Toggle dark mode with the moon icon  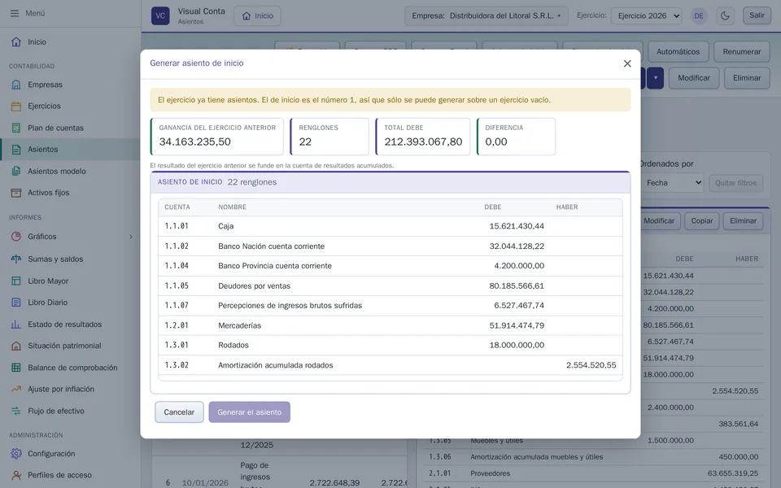pos(725,15)
